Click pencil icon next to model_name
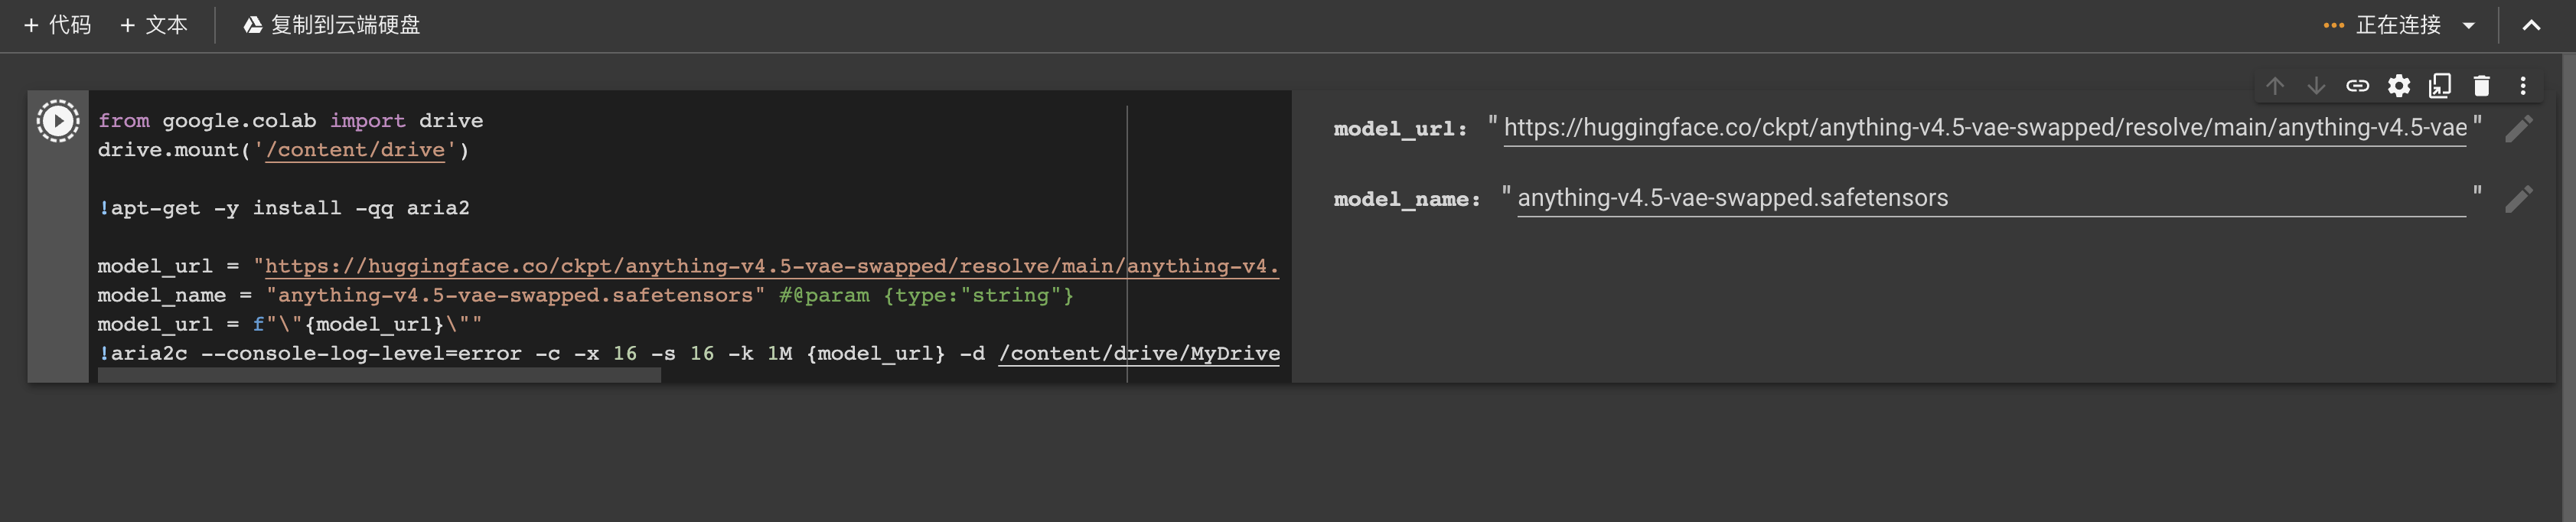 point(2518,199)
